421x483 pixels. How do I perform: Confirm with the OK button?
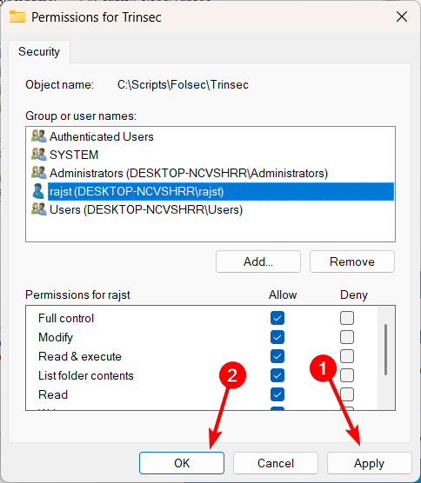pos(182,463)
